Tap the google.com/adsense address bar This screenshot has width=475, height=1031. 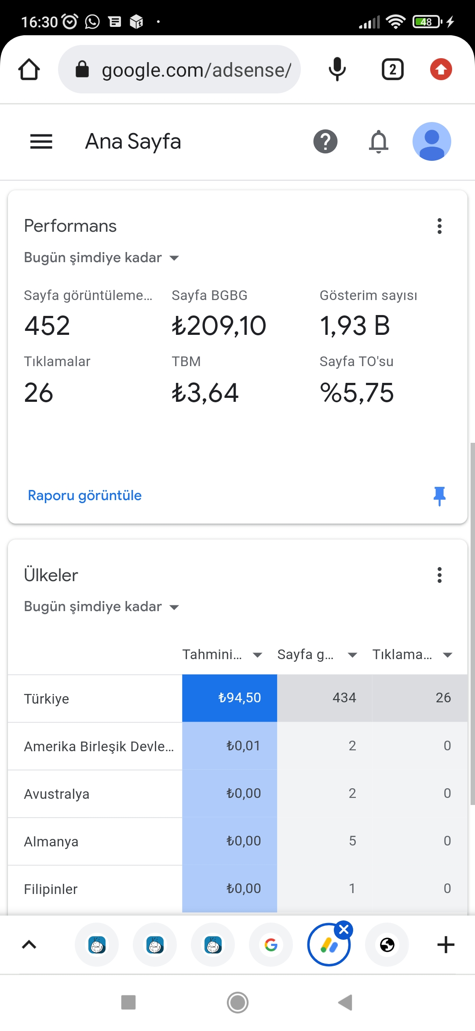click(179, 69)
